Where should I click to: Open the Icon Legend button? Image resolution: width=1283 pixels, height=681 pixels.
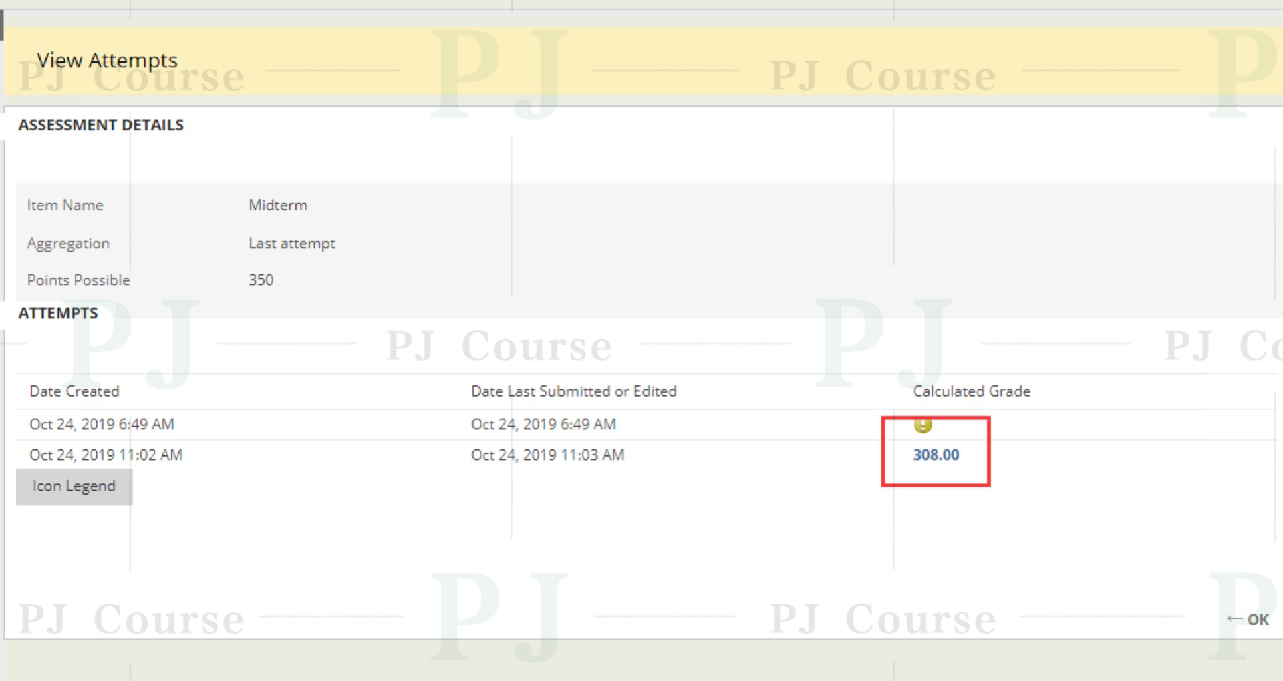pos(74,487)
